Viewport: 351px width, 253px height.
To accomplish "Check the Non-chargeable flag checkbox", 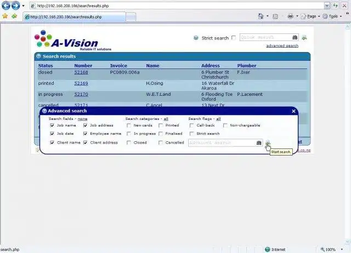I will 225,125.
